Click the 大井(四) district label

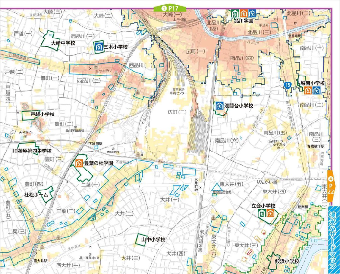point(176,253)
